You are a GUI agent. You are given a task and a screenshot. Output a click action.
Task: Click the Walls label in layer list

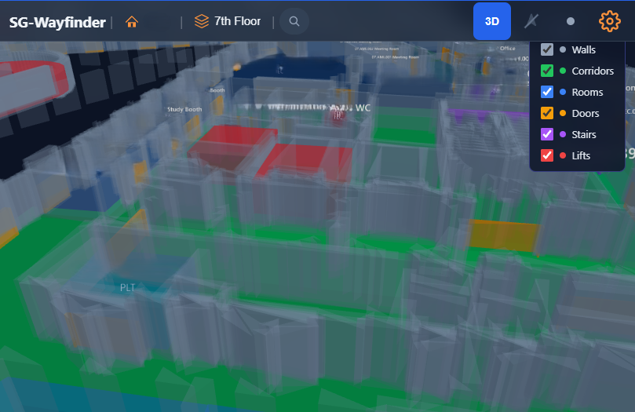583,49
